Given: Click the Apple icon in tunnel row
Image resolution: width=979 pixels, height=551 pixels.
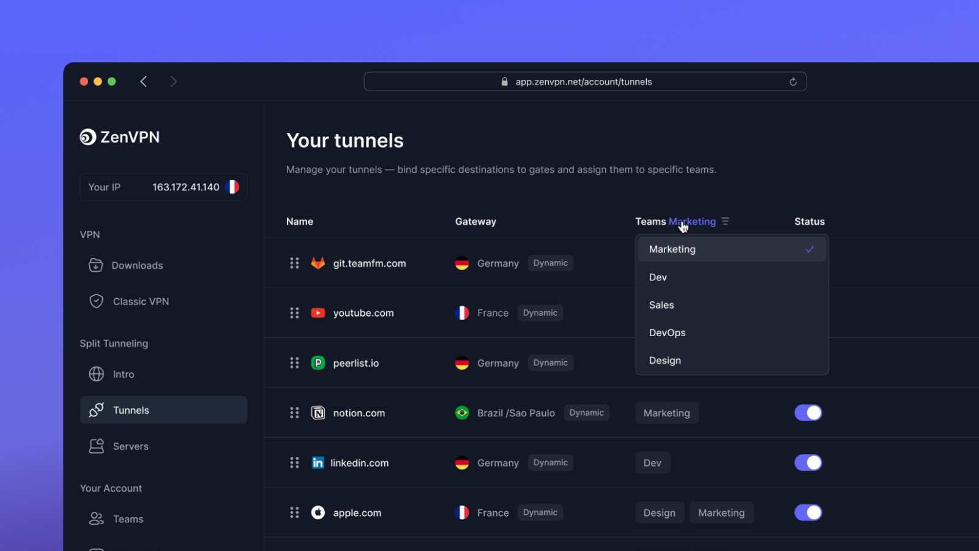Looking at the screenshot, I should [318, 512].
